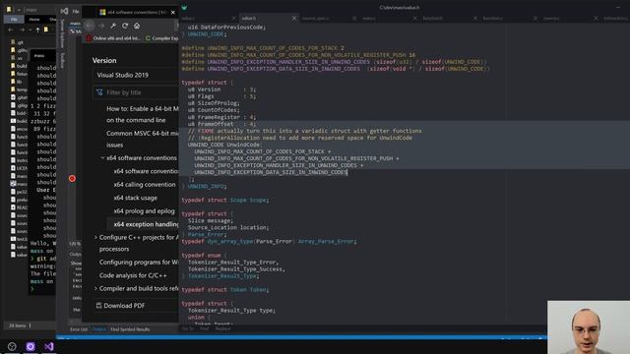This screenshot has height=354, width=630.
Task: Switch to Error List tab in Visual Studio
Action: pyautogui.click(x=79, y=329)
